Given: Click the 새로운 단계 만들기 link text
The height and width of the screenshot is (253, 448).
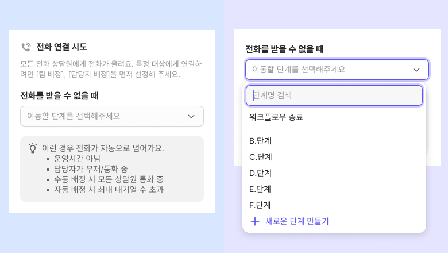Looking at the screenshot, I should tap(297, 221).
